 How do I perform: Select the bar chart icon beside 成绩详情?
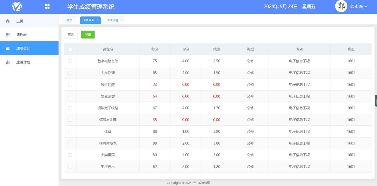(x=7, y=62)
